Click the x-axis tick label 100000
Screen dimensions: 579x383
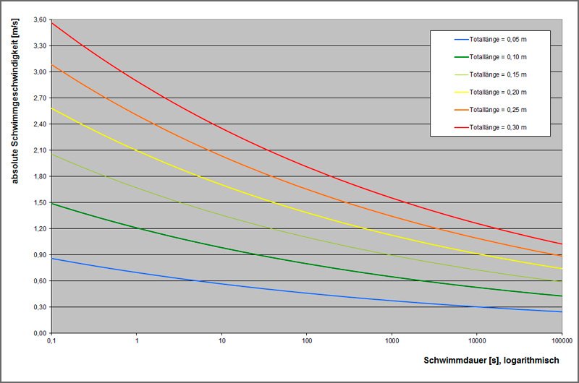562,340
